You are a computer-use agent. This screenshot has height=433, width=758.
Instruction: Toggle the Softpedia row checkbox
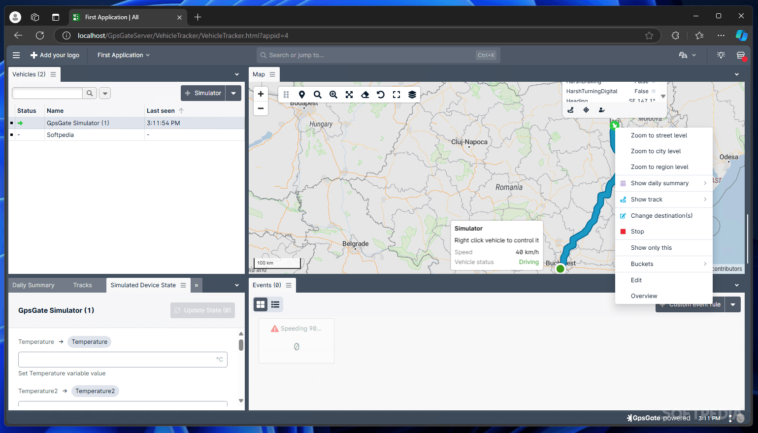[11, 135]
